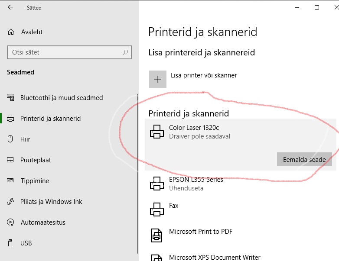Switch to Tippimine settings
Image resolution: width=339 pixels, height=261 pixels.
pos(35,181)
